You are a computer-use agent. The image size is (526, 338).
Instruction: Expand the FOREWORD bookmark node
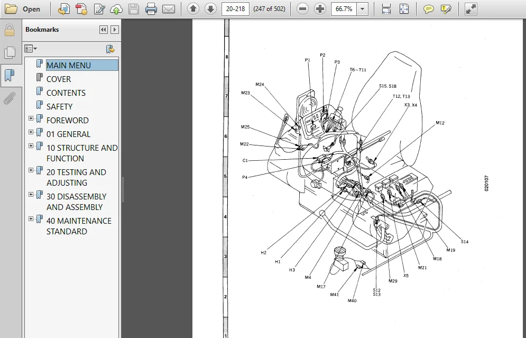pos(31,118)
